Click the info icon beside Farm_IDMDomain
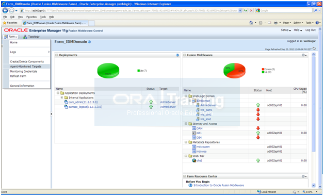 click(x=89, y=42)
